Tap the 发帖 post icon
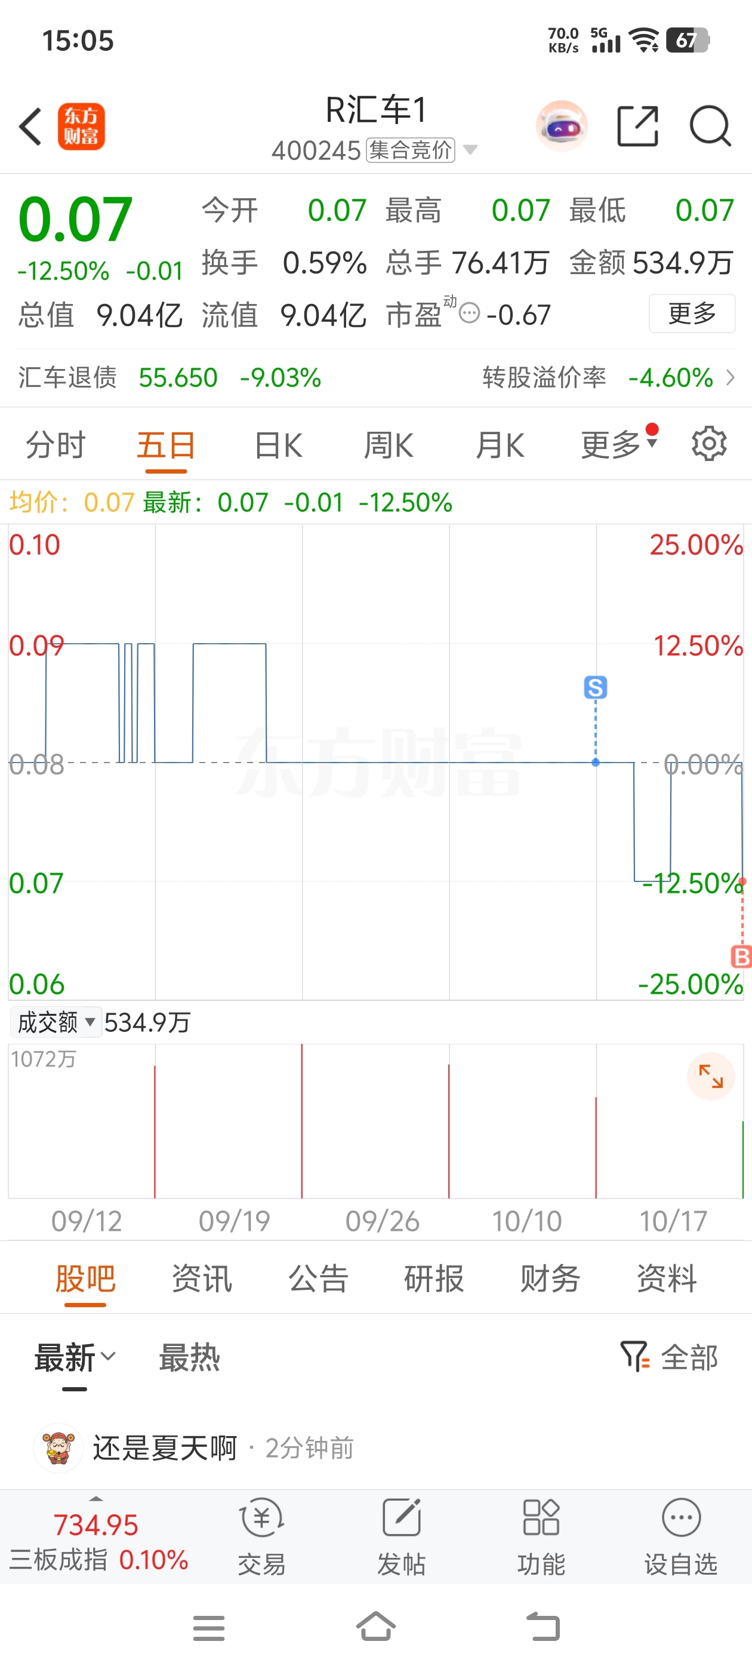 click(x=402, y=1536)
